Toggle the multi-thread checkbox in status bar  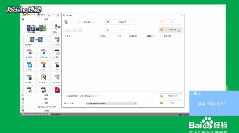(49, 115)
